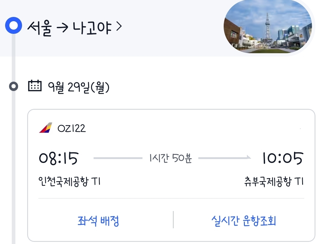Click the 나고야 destination text
Viewport: 326px width, 244px height.
point(92,28)
